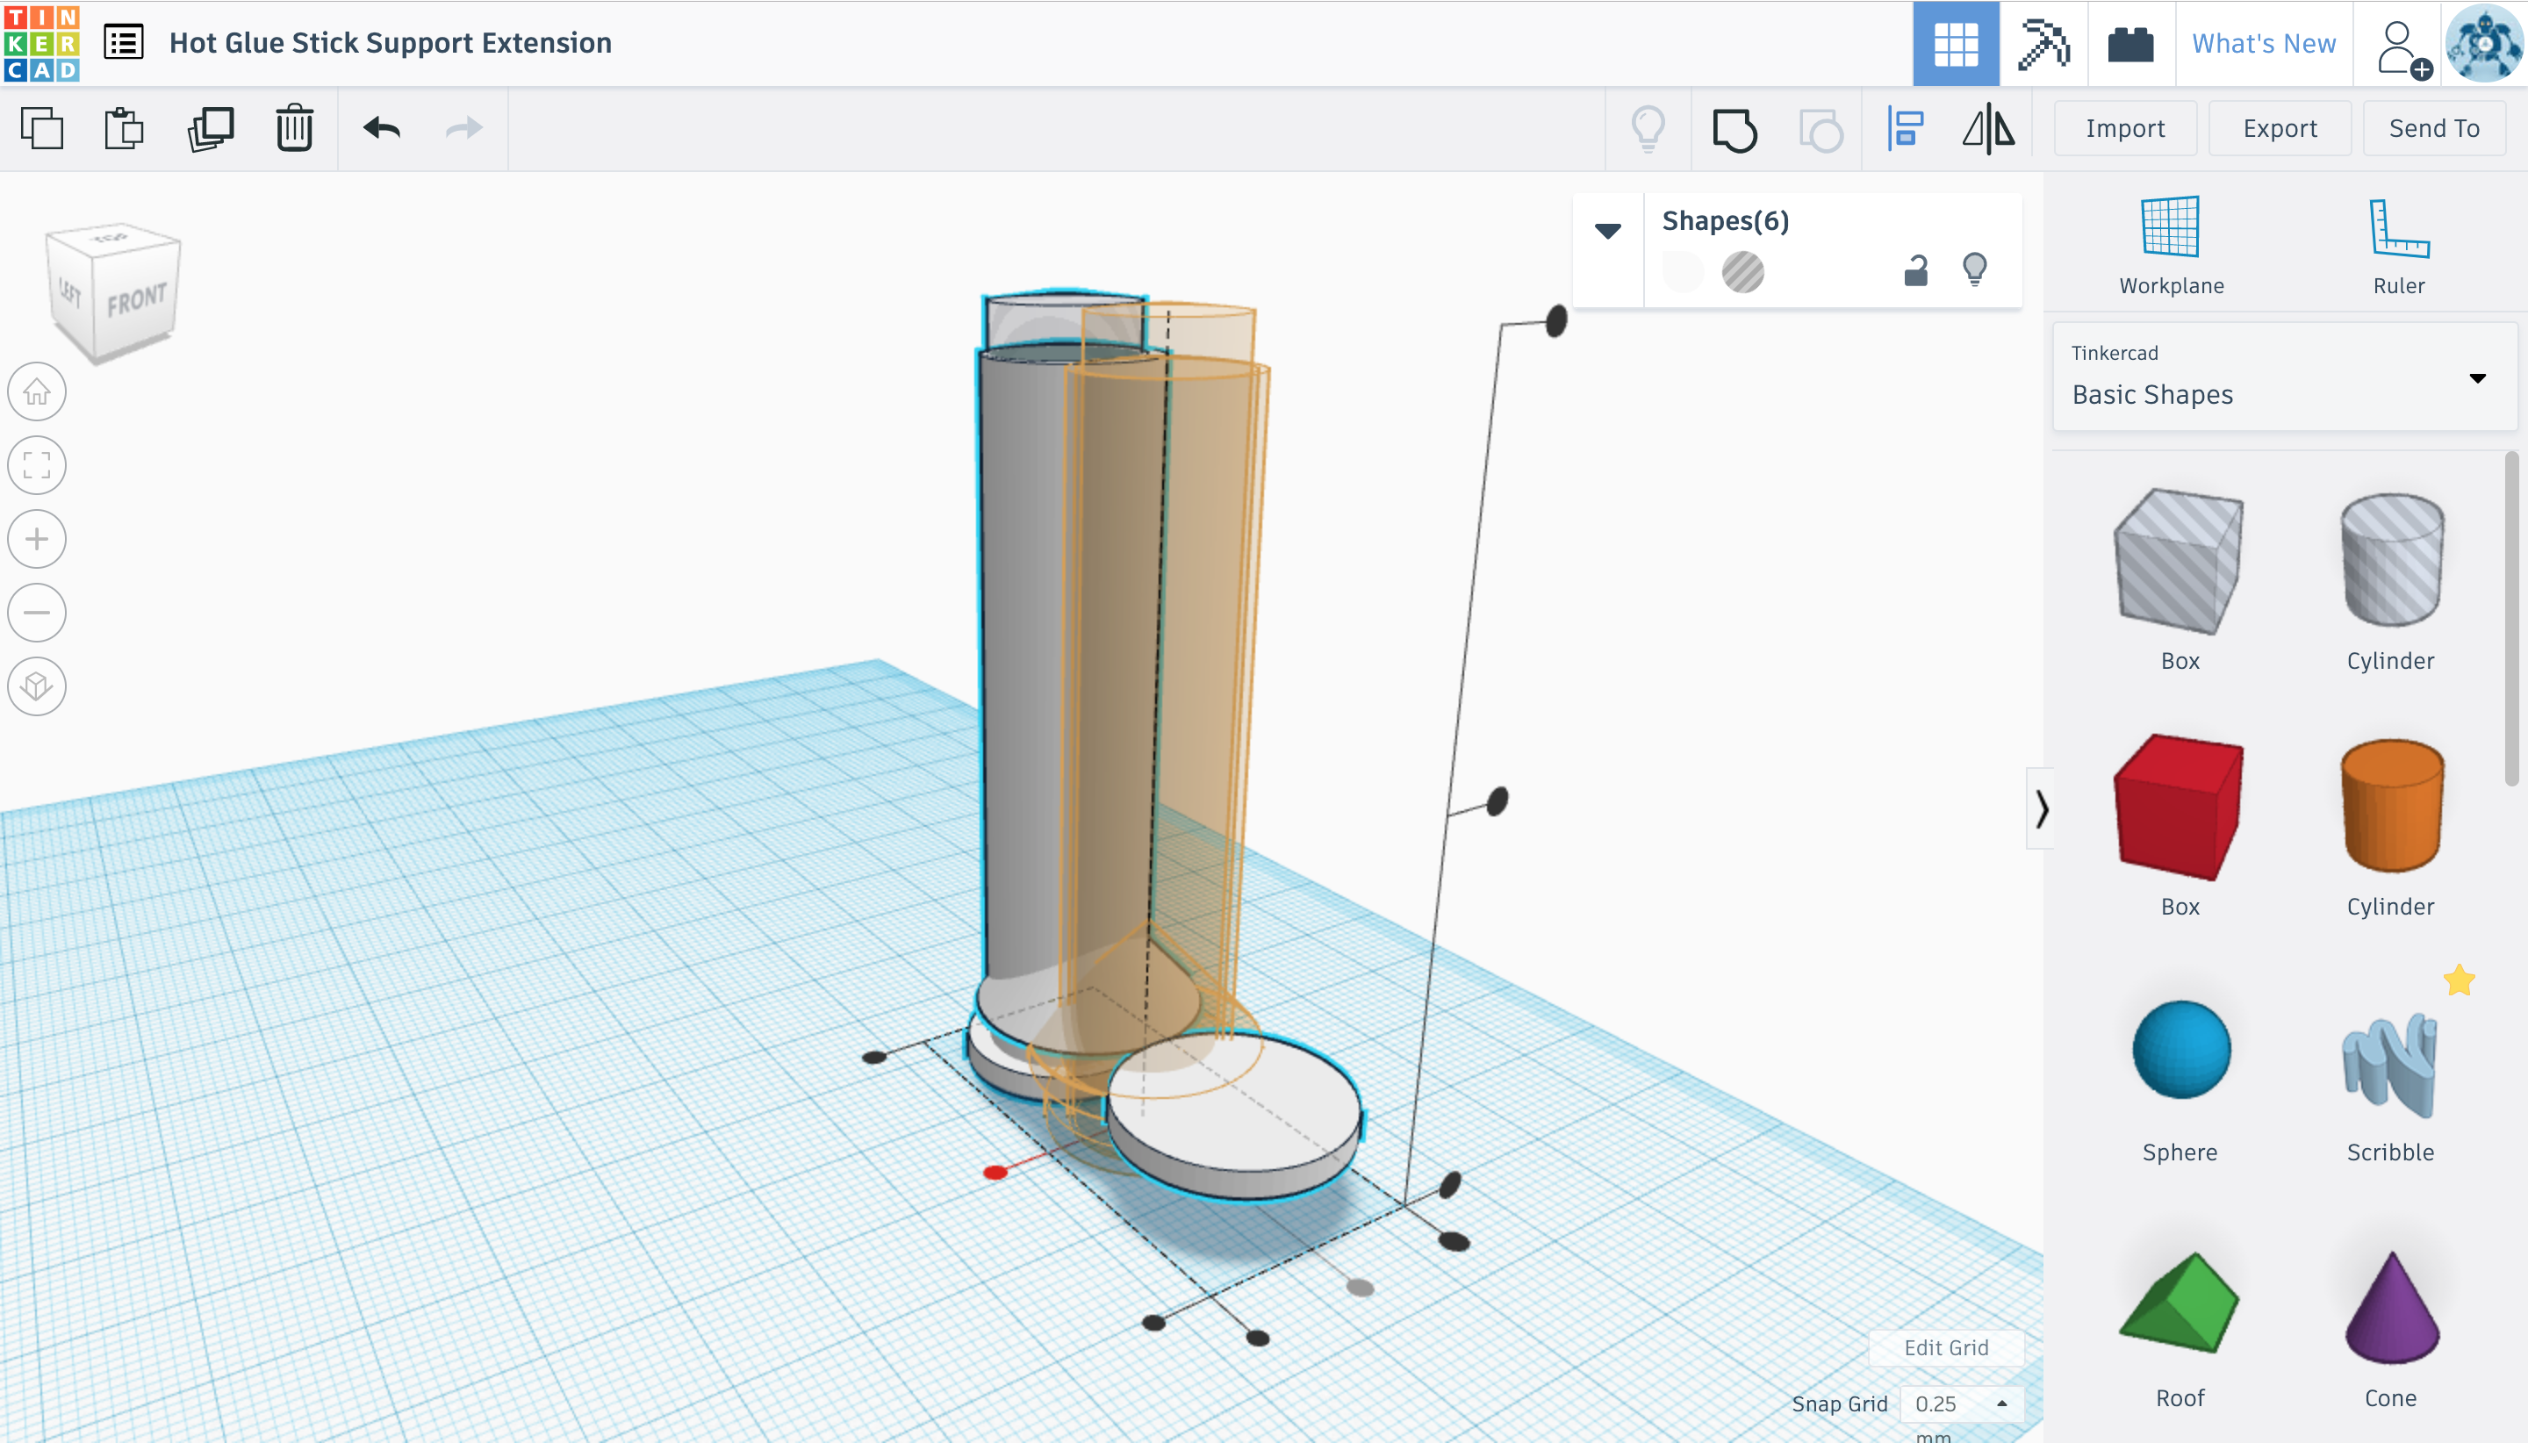
Task: Click the Duplicate and repeat icon
Action: (210, 129)
